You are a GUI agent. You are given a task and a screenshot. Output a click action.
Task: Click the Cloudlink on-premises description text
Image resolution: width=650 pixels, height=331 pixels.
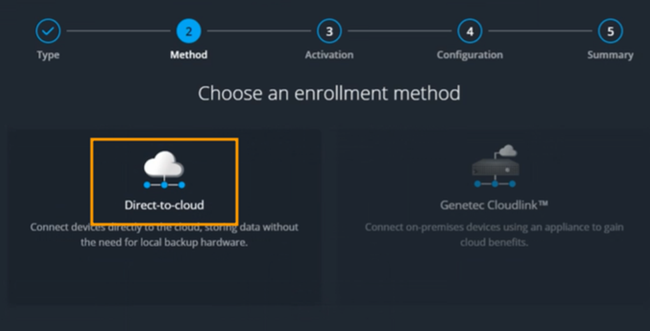[494, 235]
